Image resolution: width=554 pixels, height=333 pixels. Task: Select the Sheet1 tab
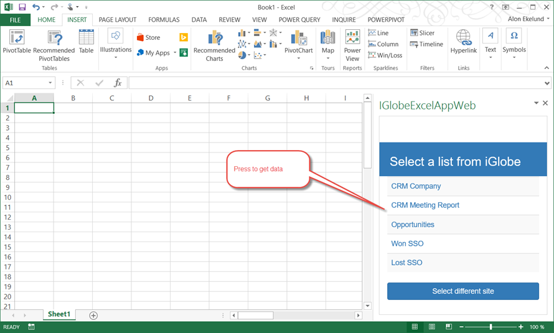point(59,314)
